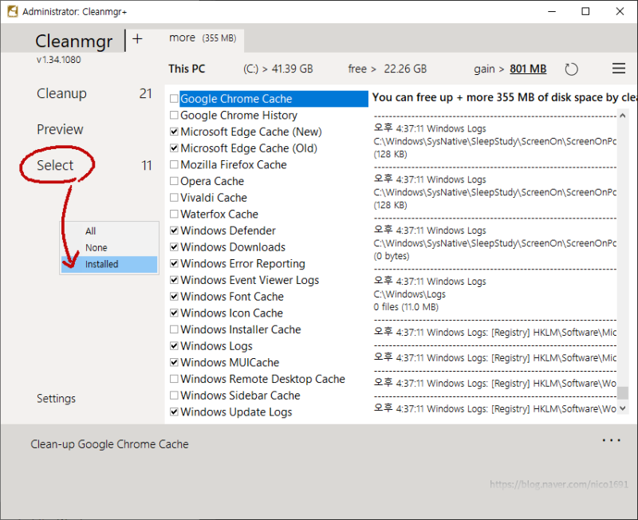Switch to the Cleanup section
This screenshot has width=638, height=520.
tap(61, 93)
